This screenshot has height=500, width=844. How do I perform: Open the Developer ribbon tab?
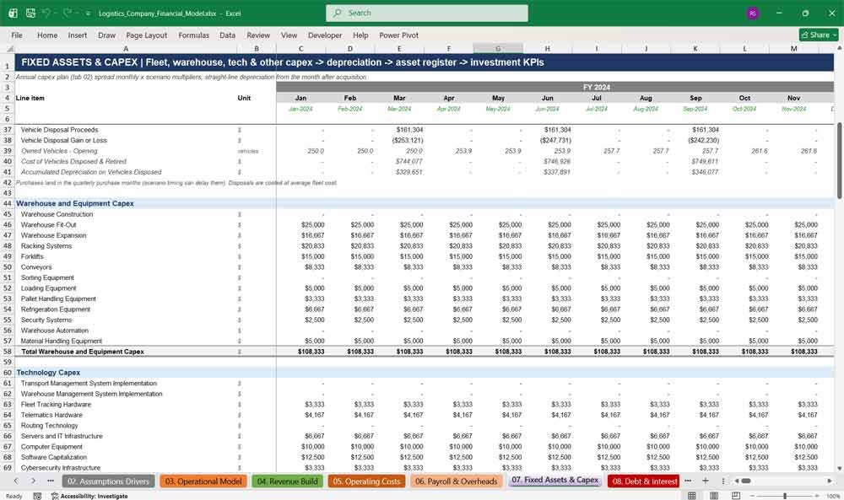(325, 35)
